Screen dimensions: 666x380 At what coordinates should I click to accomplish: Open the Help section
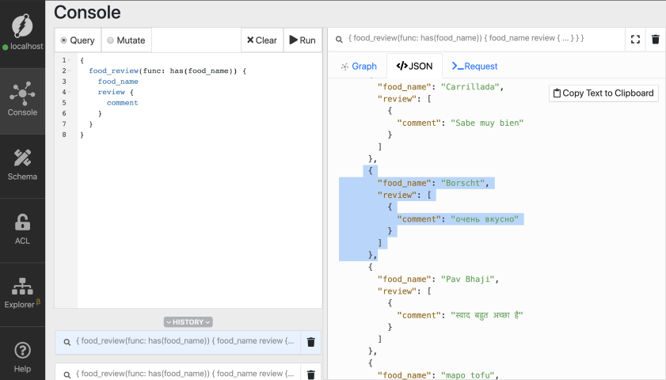[22, 356]
